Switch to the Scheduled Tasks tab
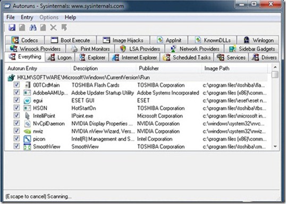The width and height of the screenshot is (286, 204). pos(187,57)
